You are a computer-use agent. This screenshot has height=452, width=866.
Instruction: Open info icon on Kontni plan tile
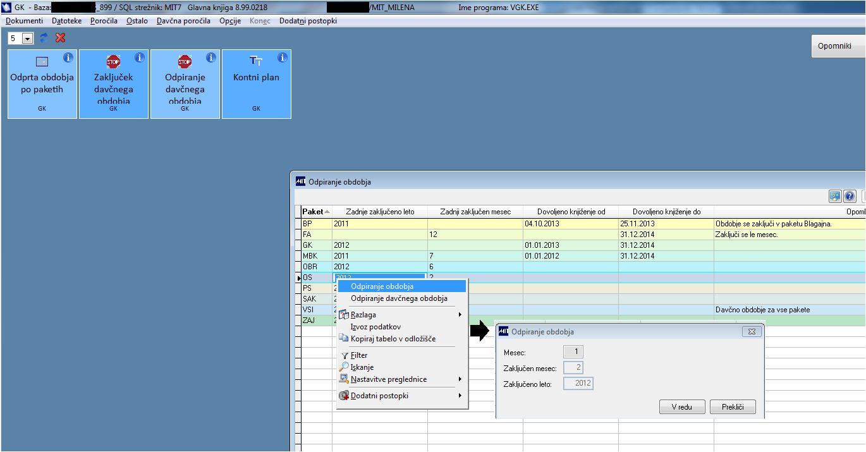[x=283, y=58]
